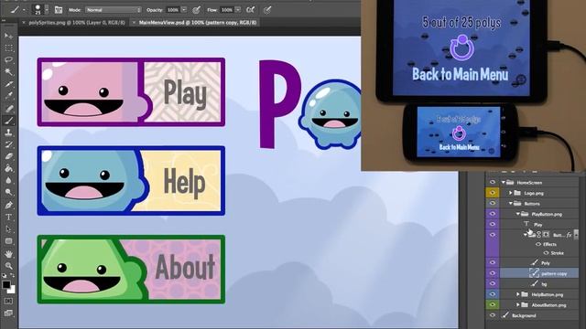The image size is (586, 329).
Task: Select the Zoom tool in the toolbox
Action: point(8,266)
